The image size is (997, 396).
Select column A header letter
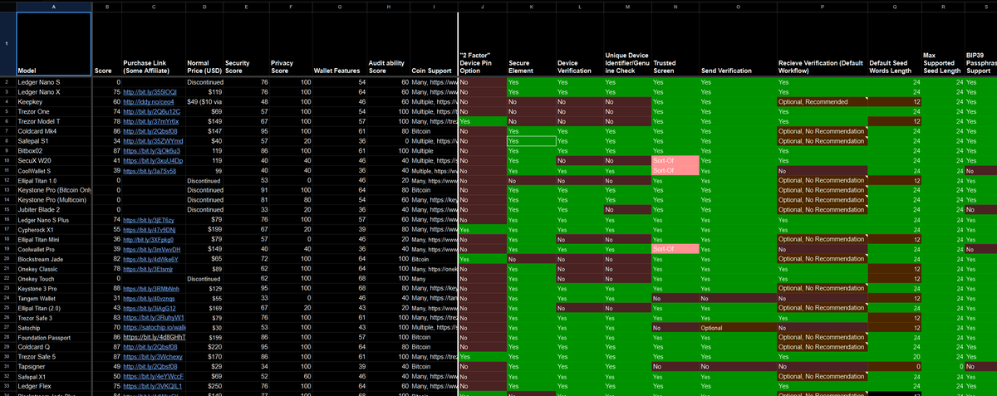pos(54,6)
